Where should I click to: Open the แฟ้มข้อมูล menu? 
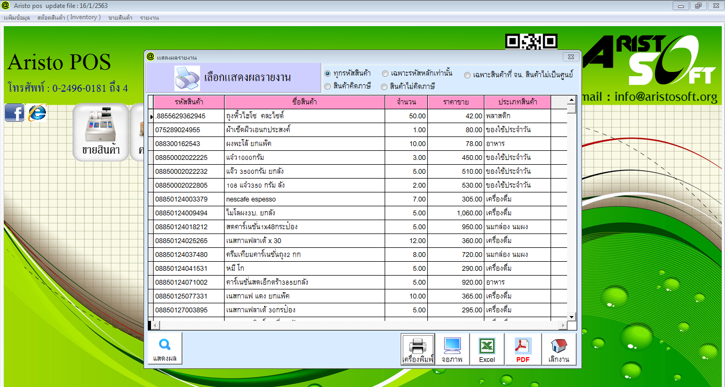pos(17,18)
